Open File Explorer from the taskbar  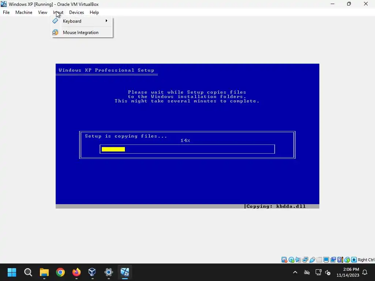point(44,272)
